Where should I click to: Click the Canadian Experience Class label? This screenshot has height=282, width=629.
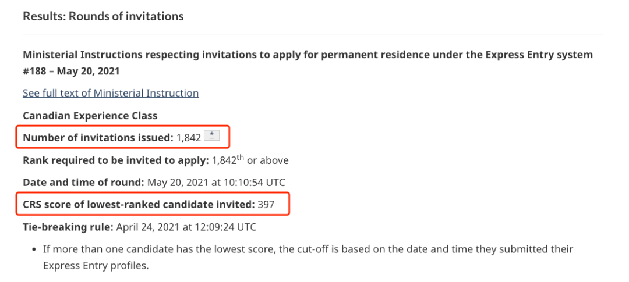[x=90, y=116]
